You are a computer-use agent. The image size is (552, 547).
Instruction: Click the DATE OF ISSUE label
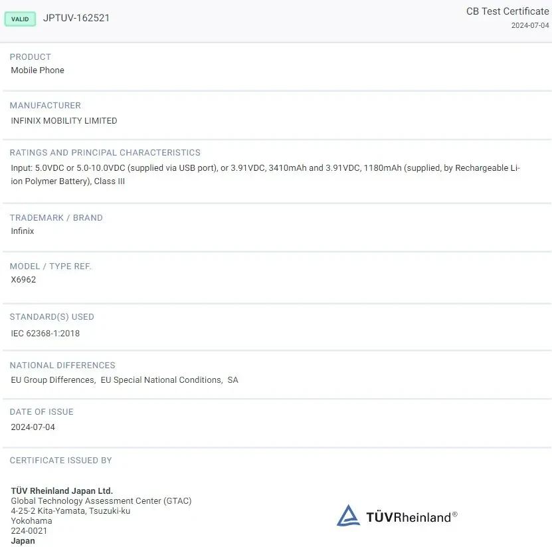click(42, 412)
